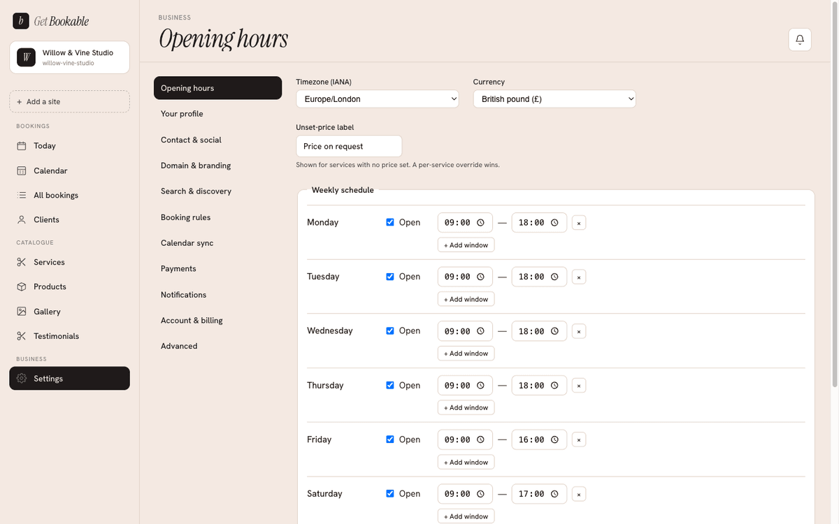Click the All bookings list icon

pyautogui.click(x=22, y=195)
